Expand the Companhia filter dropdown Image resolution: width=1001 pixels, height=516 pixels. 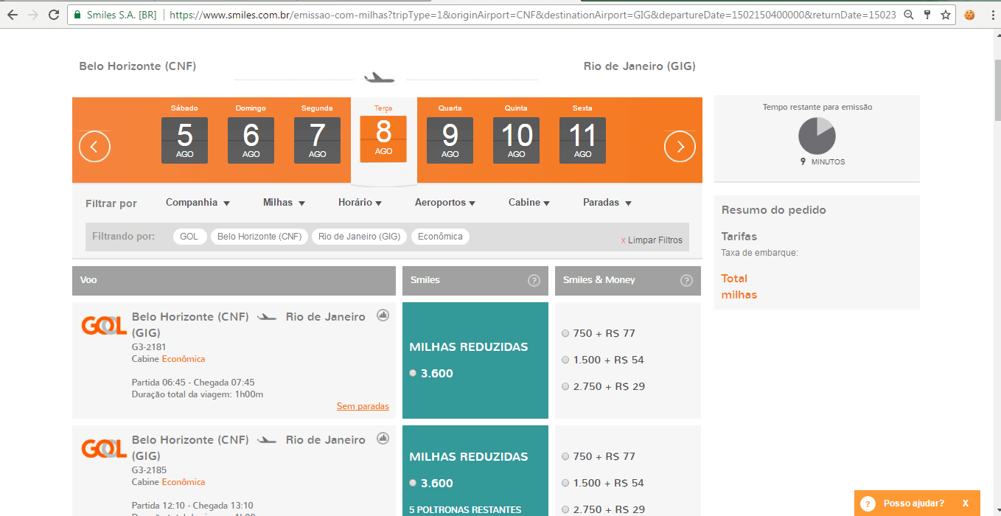click(198, 203)
